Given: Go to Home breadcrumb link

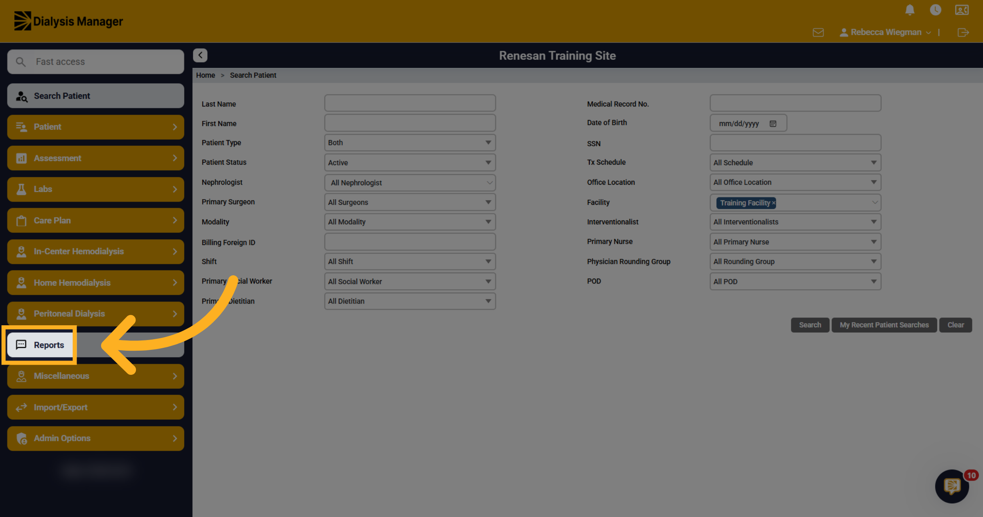Looking at the screenshot, I should [206, 75].
